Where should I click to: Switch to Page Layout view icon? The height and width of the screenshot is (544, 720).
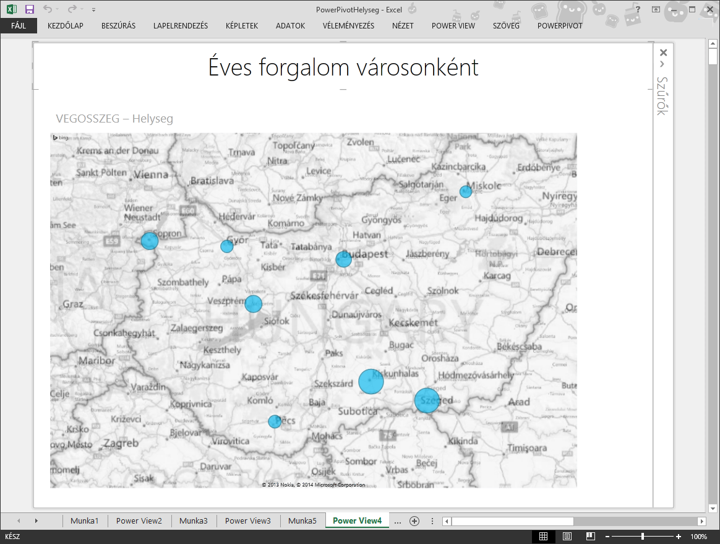click(567, 536)
